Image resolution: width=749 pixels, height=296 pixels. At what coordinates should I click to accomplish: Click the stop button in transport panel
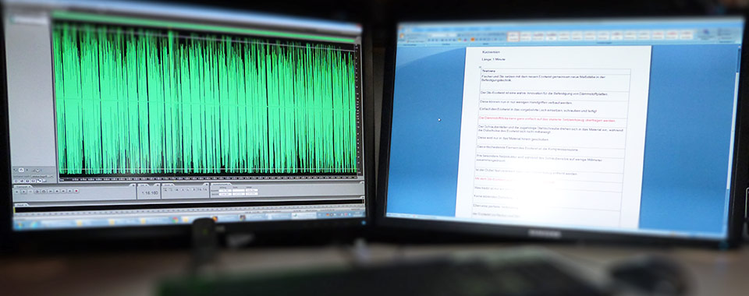point(16,192)
